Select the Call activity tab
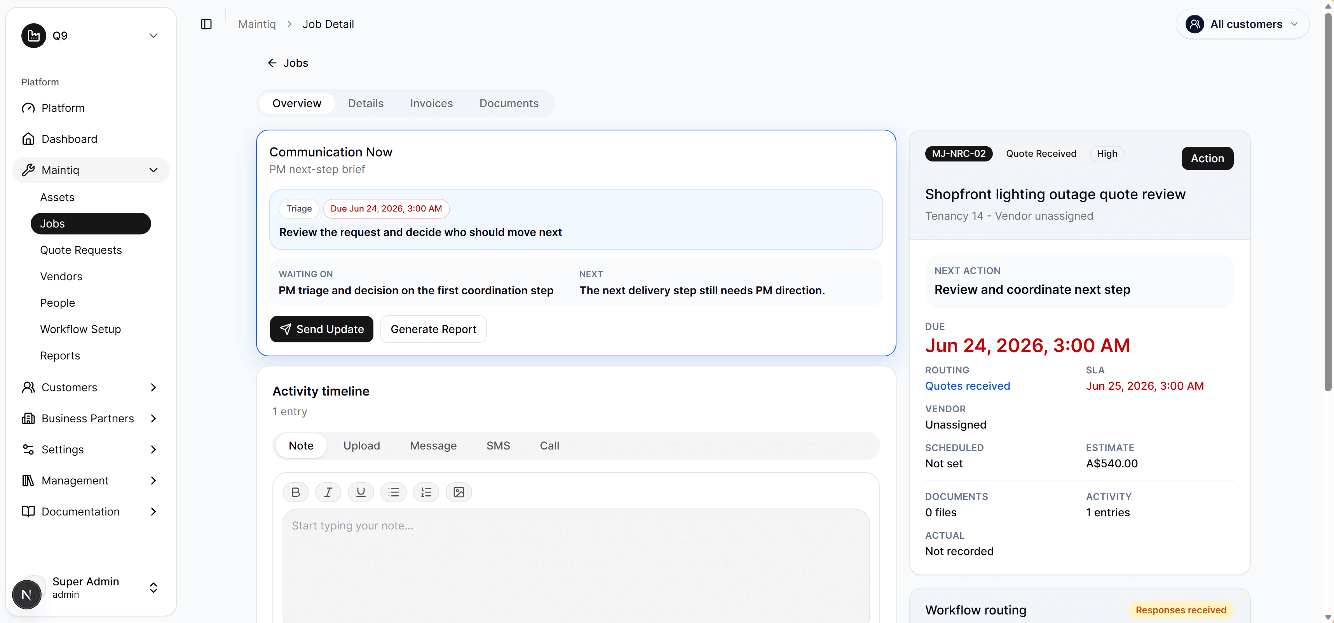 [549, 446]
